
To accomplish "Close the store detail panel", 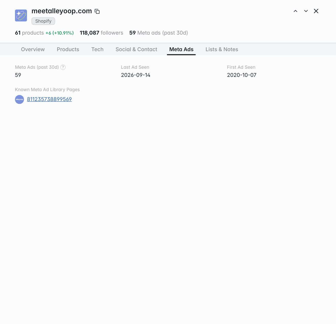I will pos(316,11).
